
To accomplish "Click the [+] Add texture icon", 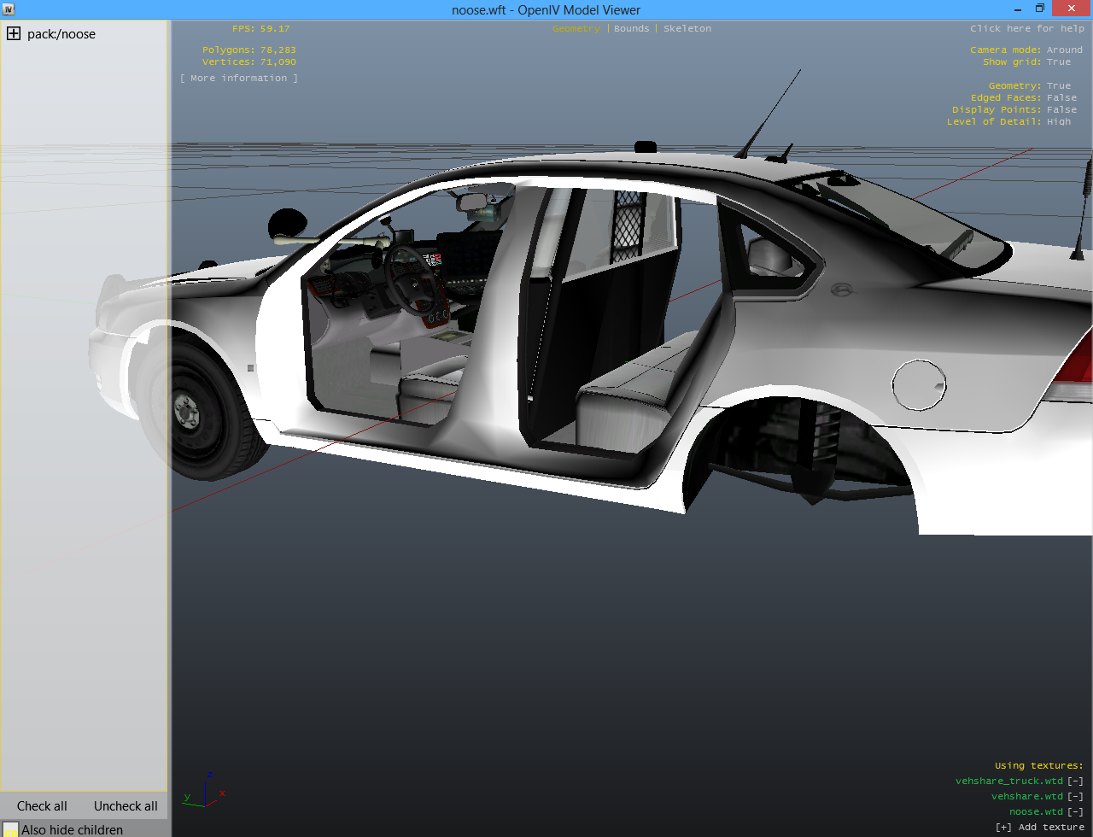I will pyautogui.click(x=1003, y=827).
